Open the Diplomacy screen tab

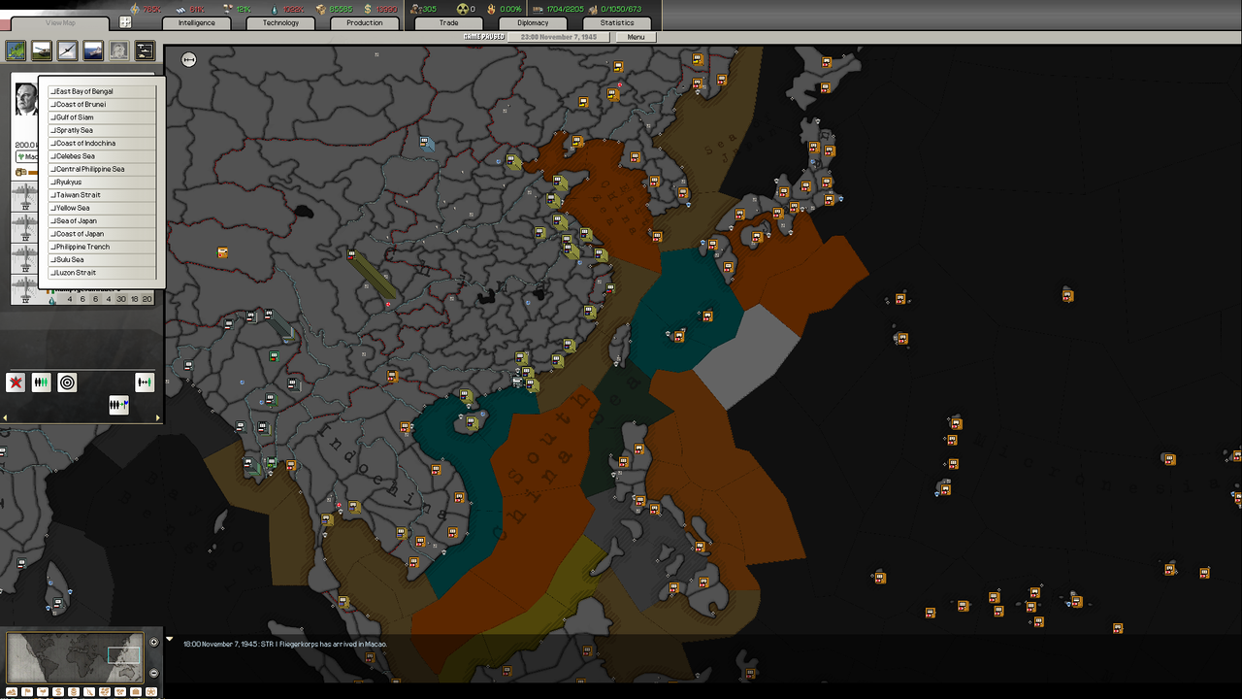click(532, 22)
